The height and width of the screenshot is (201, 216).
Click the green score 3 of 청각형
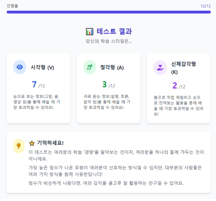[x=104, y=85]
